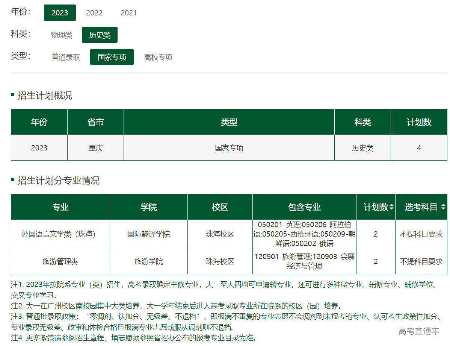Click the 国际翻译学院 cell

(148, 234)
